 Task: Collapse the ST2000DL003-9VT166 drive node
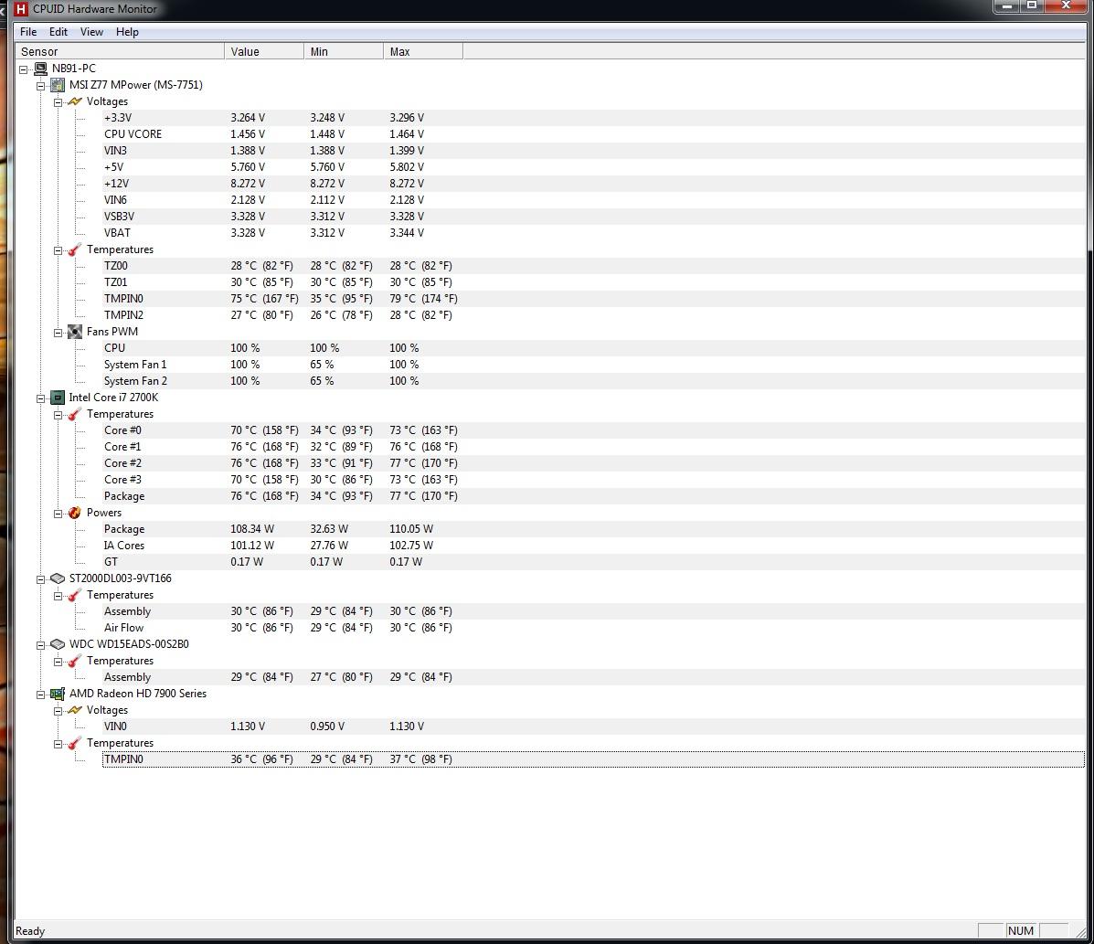point(41,579)
